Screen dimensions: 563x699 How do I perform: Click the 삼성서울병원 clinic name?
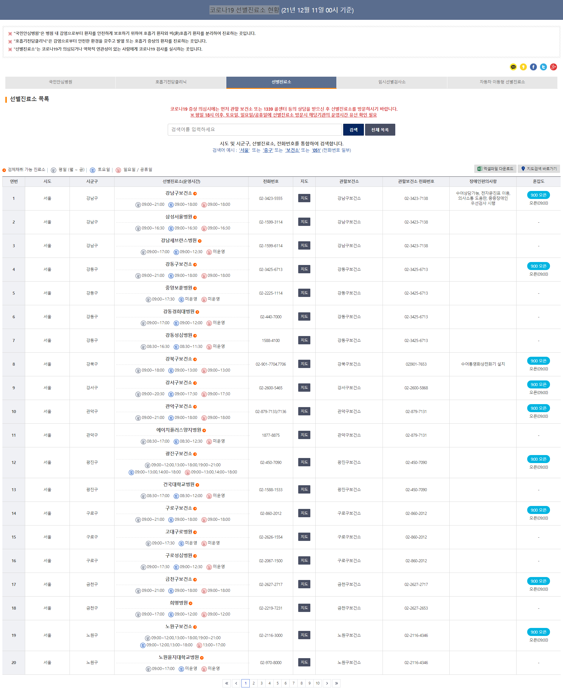179,216
